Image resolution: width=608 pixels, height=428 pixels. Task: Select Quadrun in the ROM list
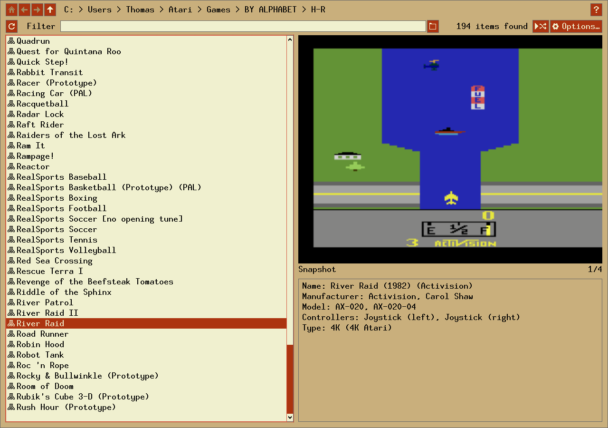pyautogui.click(x=146, y=41)
